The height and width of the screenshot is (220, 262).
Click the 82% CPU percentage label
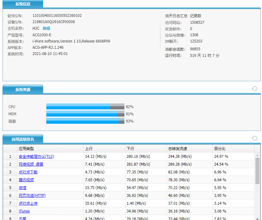pyautogui.click(x=129, y=107)
